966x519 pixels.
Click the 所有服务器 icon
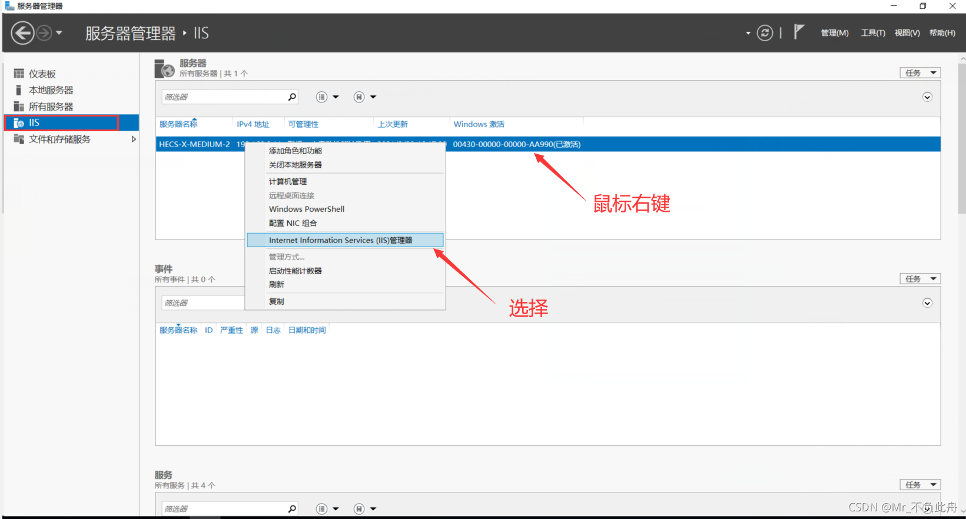(19, 107)
